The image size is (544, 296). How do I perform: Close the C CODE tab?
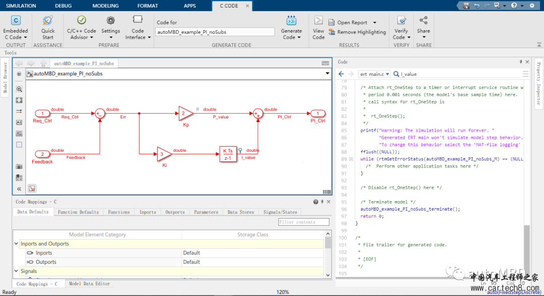(x=247, y=6)
